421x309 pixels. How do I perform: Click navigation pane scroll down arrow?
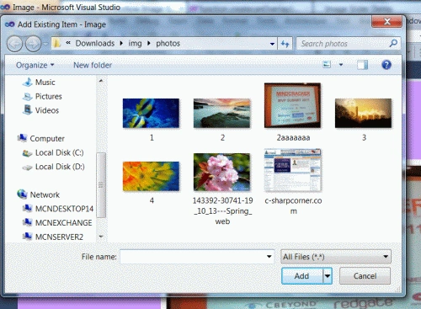coord(101,237)
